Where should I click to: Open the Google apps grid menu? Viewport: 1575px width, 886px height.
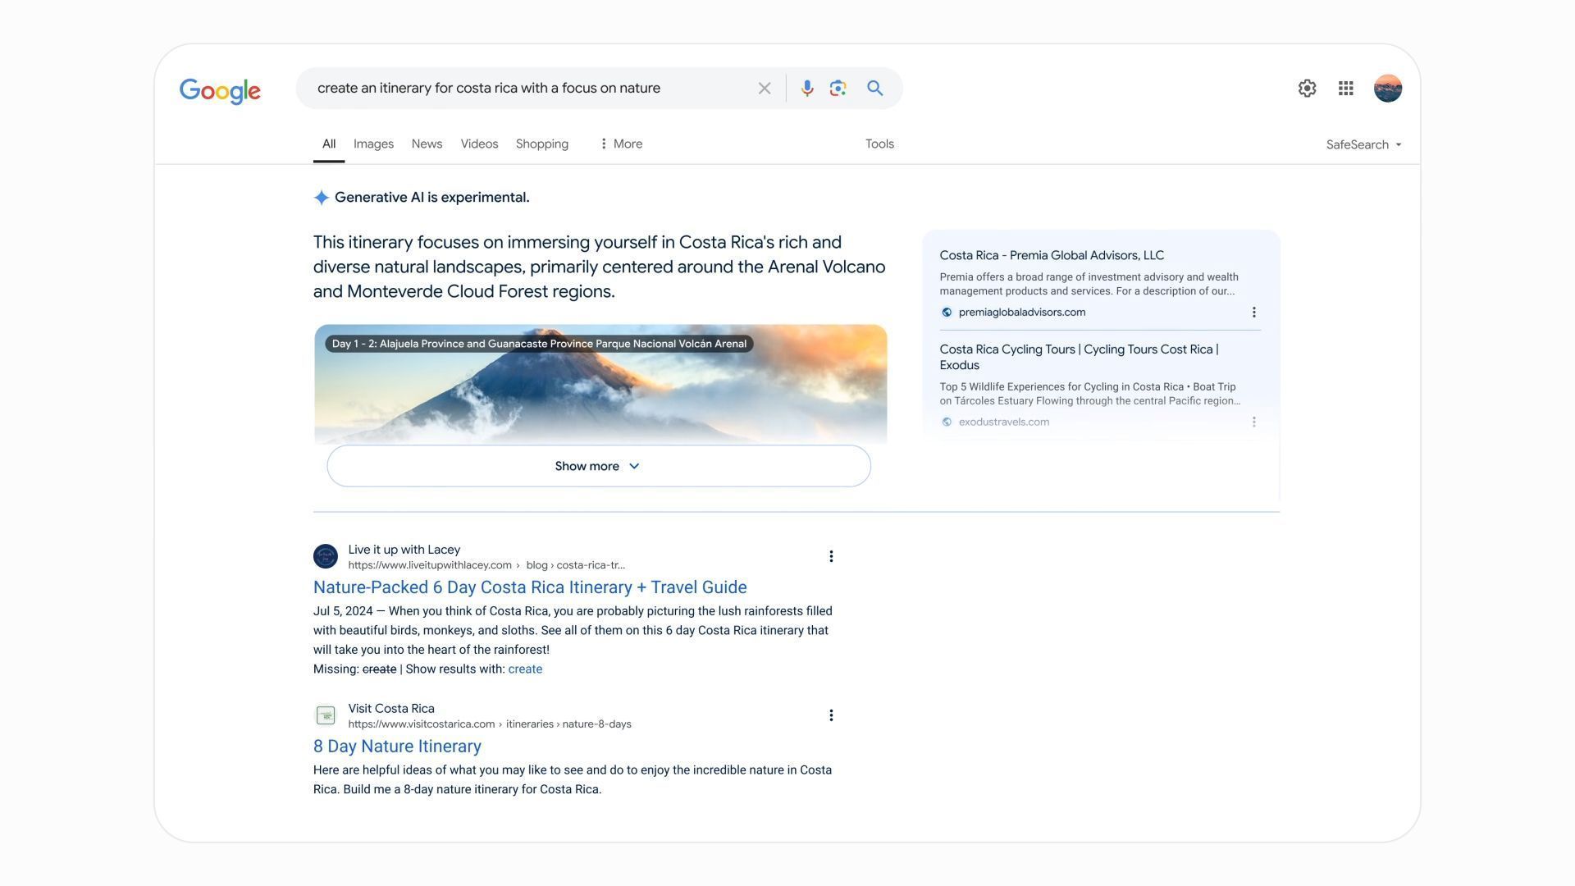(1345, 88)
